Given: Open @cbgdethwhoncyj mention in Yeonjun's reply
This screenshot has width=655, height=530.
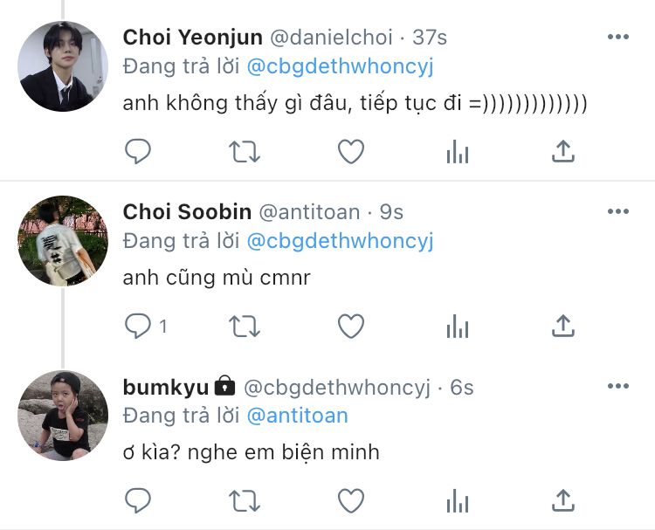Looking at the screenshot, I should 340,67.
